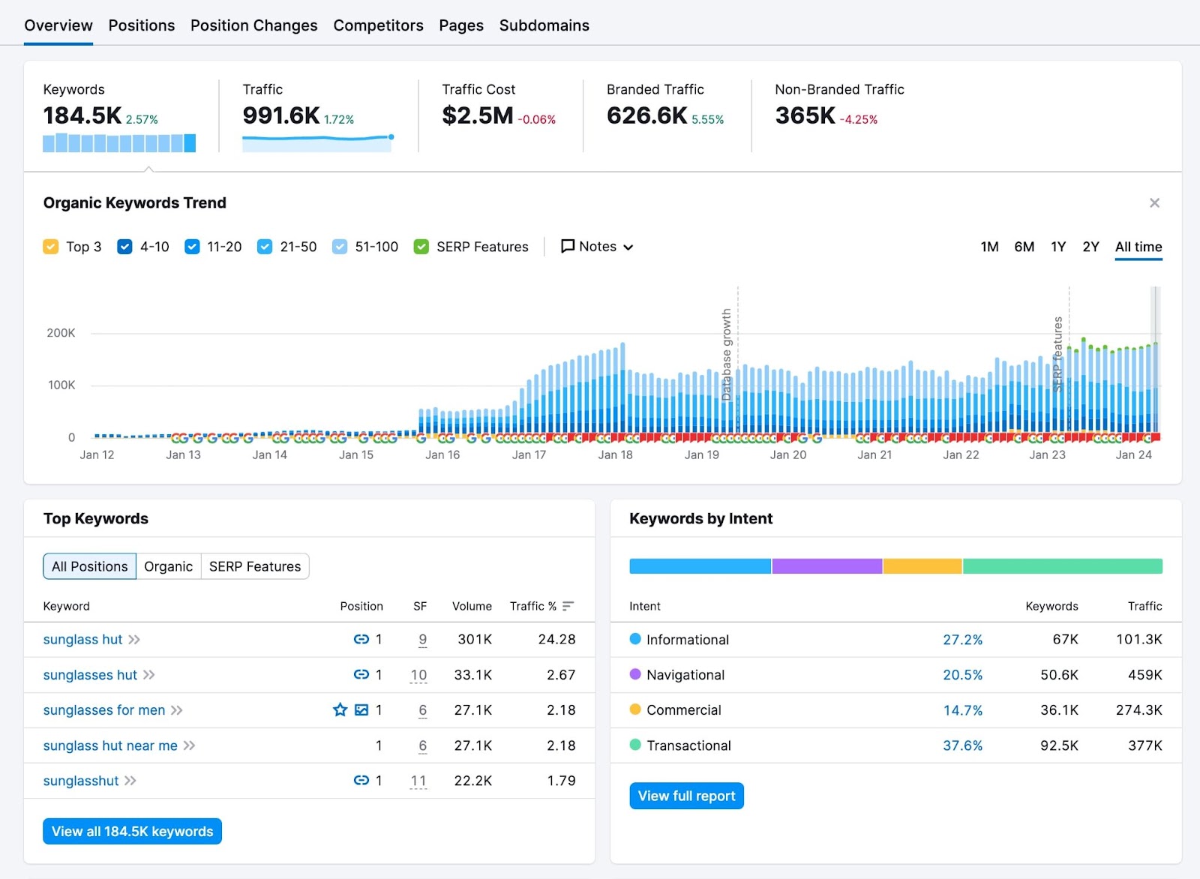
Task: Click the View all 184.5K keywords button
Action: tap(131, 831)
